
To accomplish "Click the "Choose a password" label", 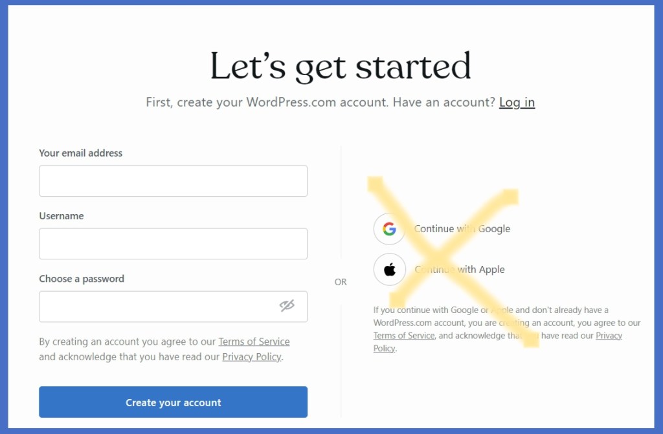I will coord(82,279).
